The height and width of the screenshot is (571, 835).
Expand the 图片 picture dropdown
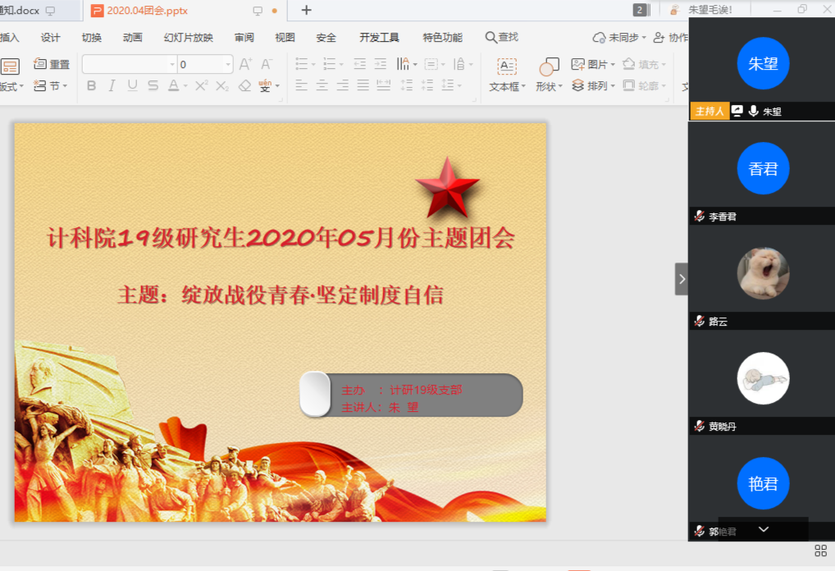pyautogui.click(x=613, y=64)
